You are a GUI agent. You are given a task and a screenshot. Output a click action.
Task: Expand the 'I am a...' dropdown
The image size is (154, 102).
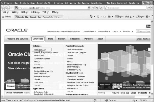117,32
